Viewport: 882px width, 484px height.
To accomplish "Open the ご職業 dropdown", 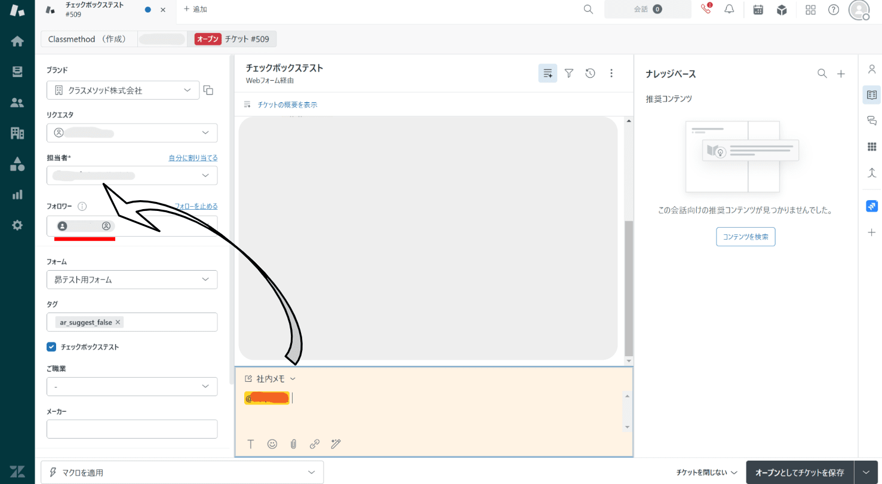I will coord(132,387).
